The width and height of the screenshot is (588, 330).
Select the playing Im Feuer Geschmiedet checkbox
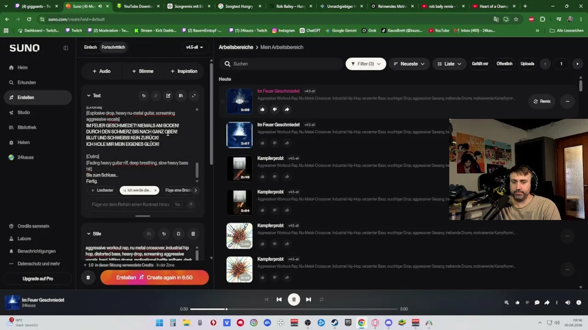pos(222,101)
